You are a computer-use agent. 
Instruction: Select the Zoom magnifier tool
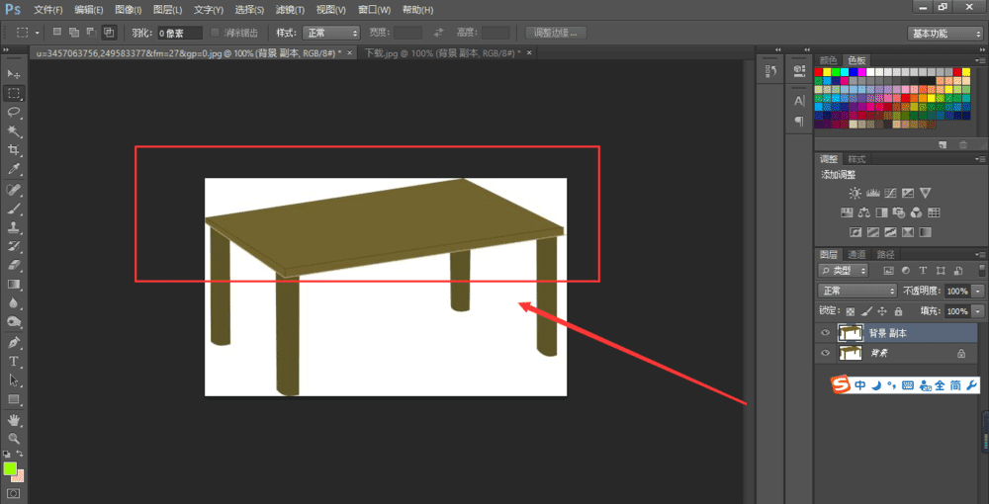14,438
